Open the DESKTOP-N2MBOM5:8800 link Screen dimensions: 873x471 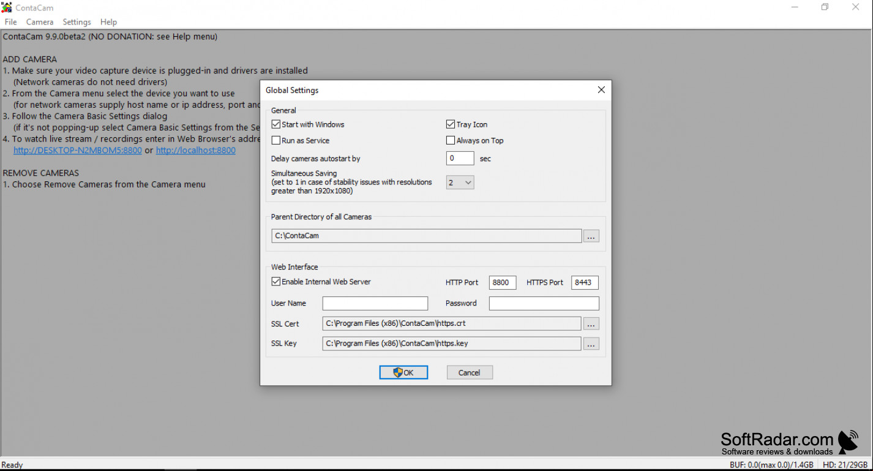pyautogui.click(x=78, y=150)
